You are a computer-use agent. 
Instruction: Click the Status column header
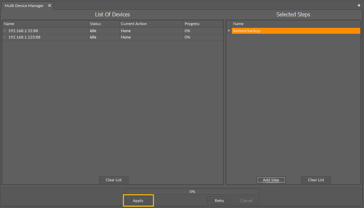click(95, 23)
